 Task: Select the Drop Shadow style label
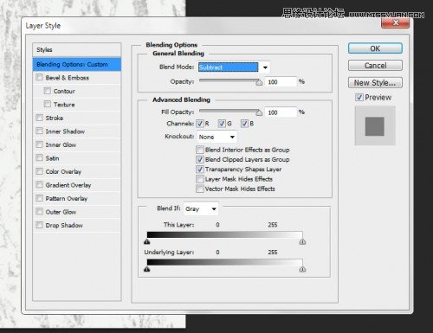point(64,225)
